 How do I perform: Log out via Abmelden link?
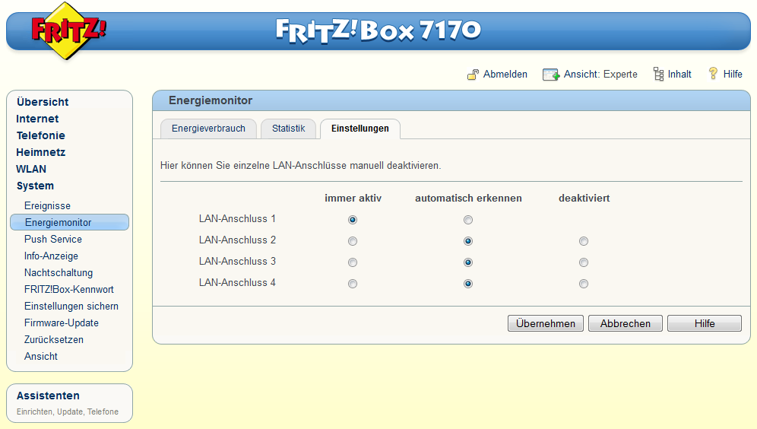[505, 75]
